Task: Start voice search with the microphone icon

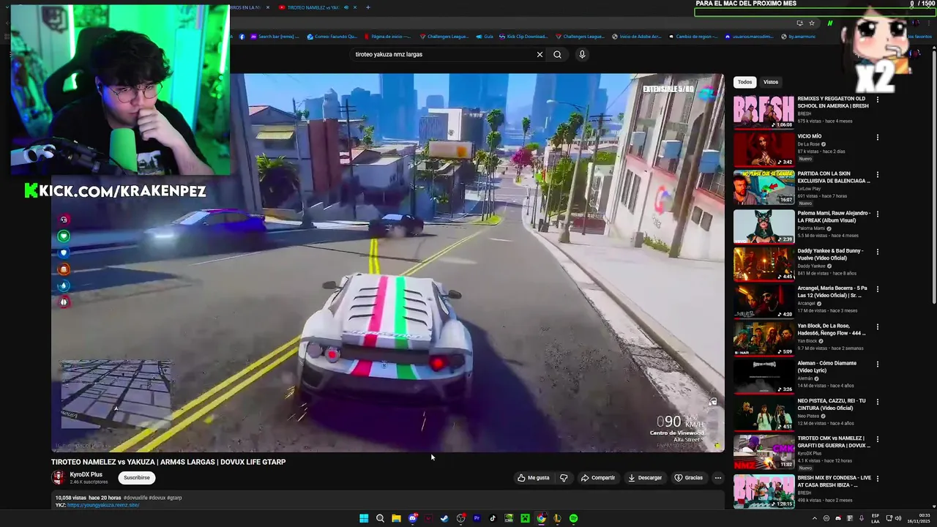Action: tap(582, 54)
